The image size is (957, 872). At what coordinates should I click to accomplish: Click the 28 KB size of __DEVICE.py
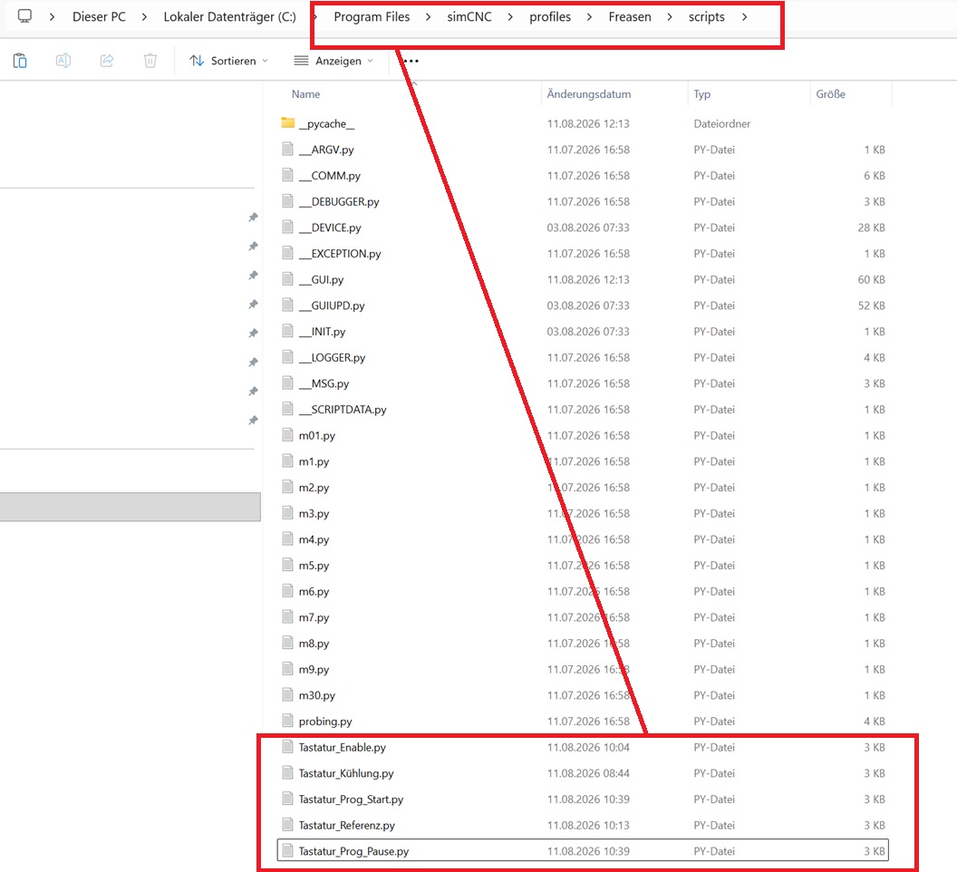[871, 228]
